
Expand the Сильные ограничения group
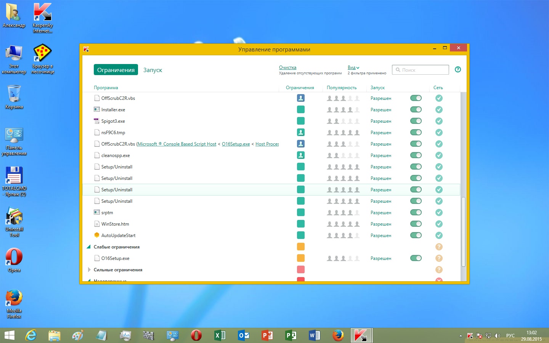[89, 270]
